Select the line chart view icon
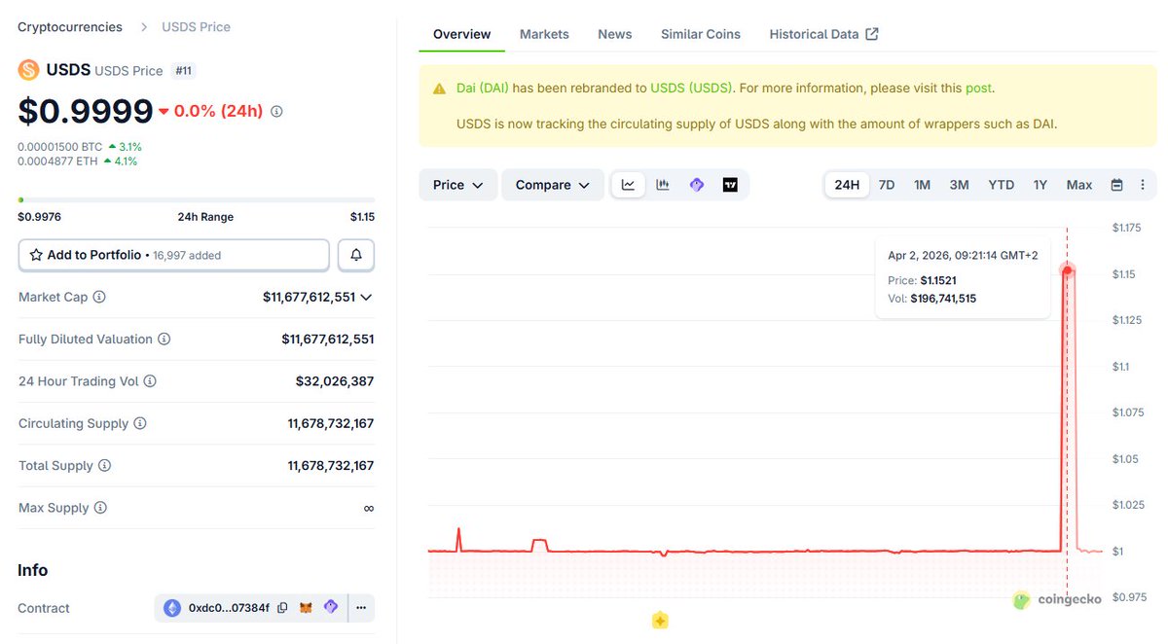This screenshot has width=1168, height=644. 629,185
